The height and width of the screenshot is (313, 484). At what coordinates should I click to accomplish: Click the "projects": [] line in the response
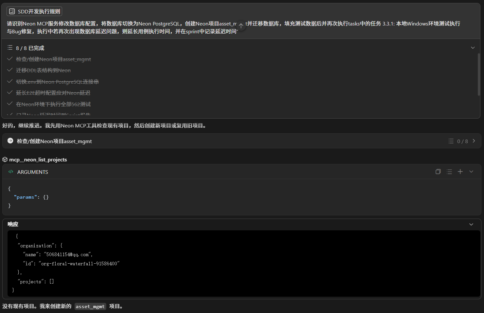pyautogui.click(x=36, y=281)
